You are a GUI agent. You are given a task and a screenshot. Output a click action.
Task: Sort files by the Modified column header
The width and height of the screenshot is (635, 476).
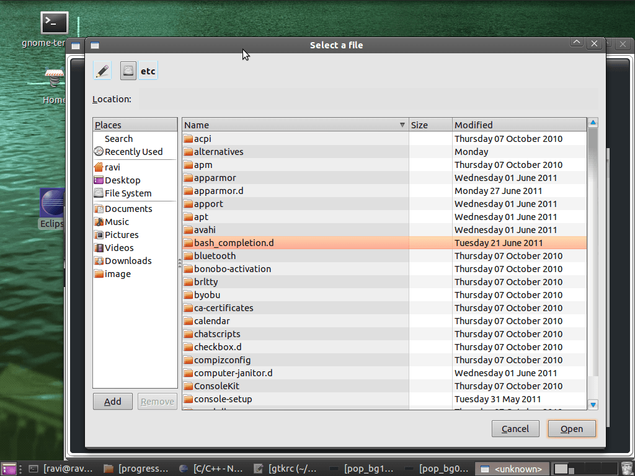pos(518,125)
